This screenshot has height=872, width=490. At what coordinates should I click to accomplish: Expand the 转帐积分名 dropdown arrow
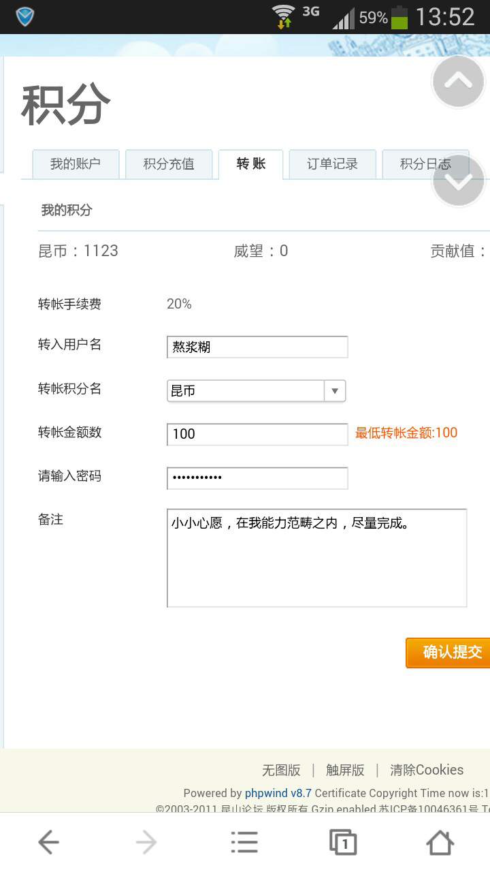tap(335, 391)
